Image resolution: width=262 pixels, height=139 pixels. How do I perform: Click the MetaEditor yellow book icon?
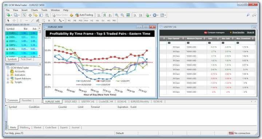[72, 15]
